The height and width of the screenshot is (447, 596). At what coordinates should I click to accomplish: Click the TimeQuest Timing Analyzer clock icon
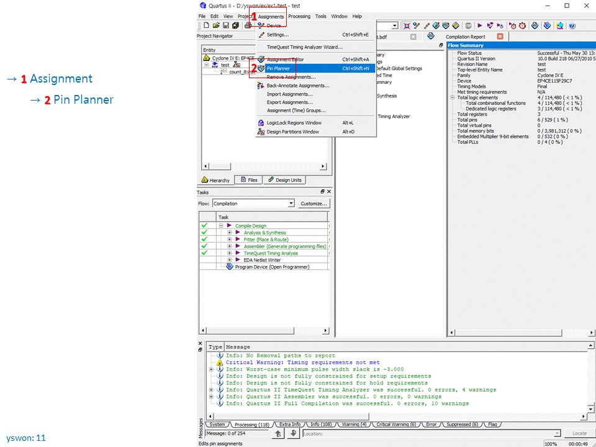[x=522, y=25]
